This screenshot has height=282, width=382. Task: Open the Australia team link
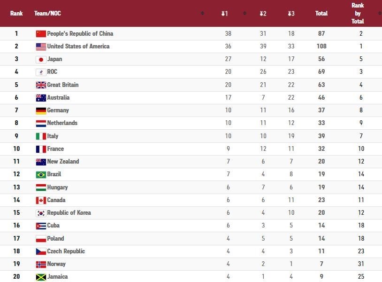click(58, 98)
